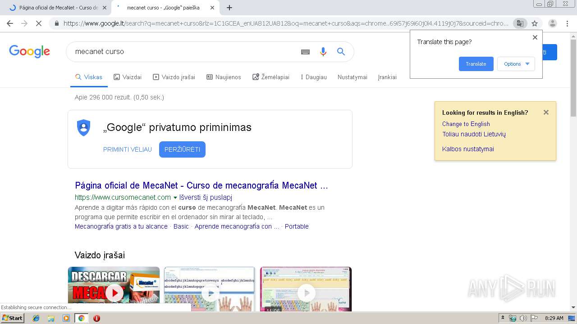Open a new tab with plus button
Viewport: 577px width, 324px height.
pos(229,8)
